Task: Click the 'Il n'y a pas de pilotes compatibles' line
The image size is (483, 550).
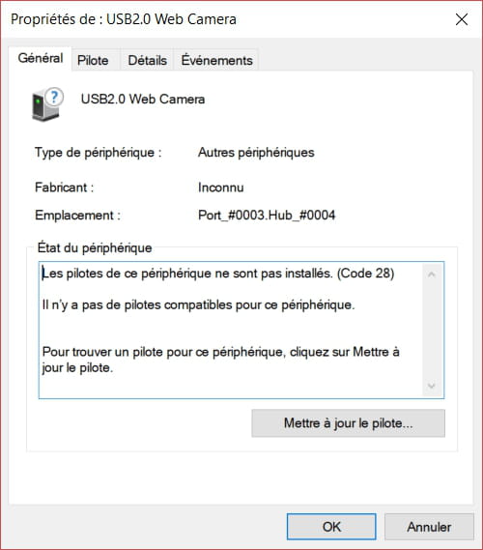Action: (x=198, y=304)
